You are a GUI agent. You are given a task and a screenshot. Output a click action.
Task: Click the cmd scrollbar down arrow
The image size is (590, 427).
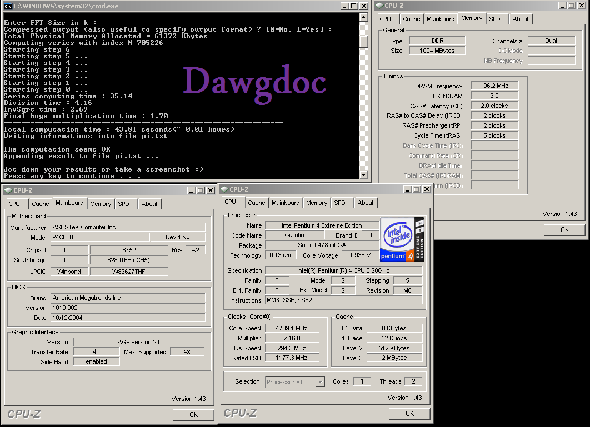coord(363,174)
